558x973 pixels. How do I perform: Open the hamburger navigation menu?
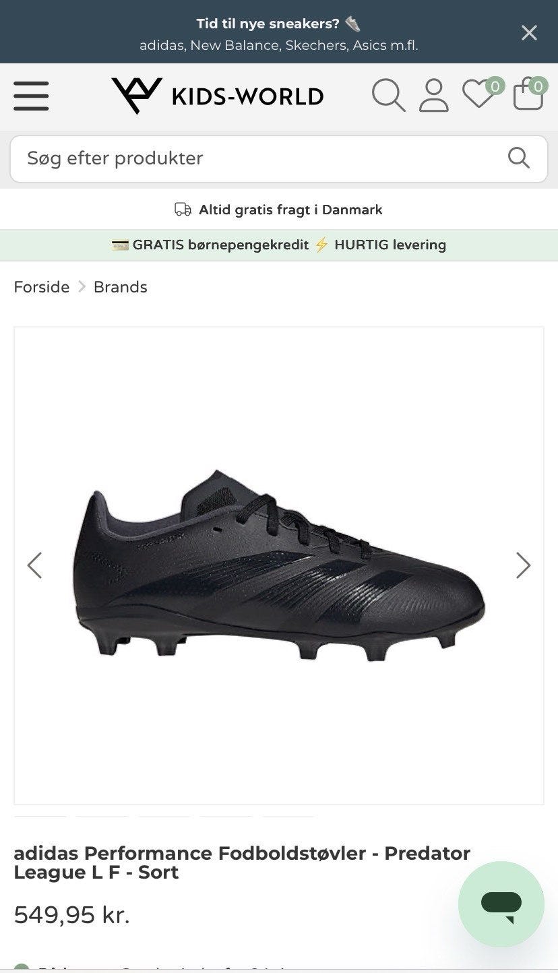point(31,96)
